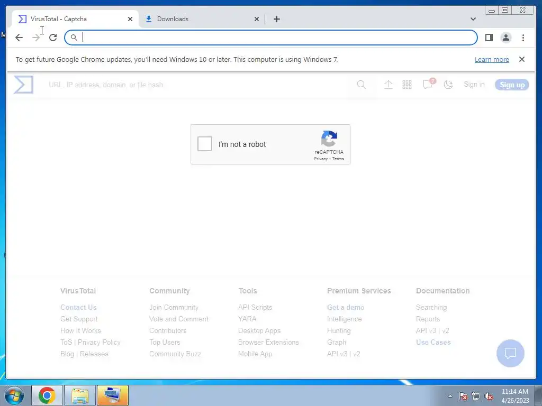Open the Releases footer link
The width and height of the screenshot is (542, 406).
[94, 354]
